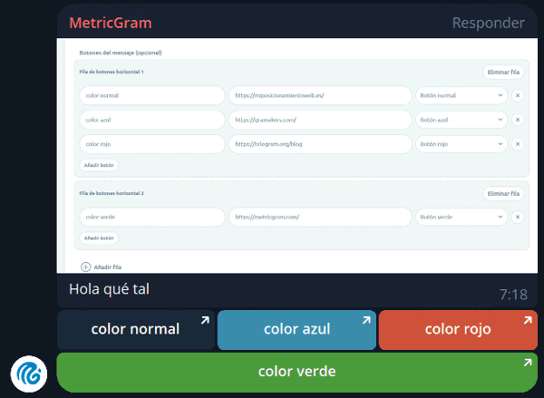This screenshot has height=398, width=544.
Task: Click the plus circle icon beside Añadir fila
Action: coord(86,267)
